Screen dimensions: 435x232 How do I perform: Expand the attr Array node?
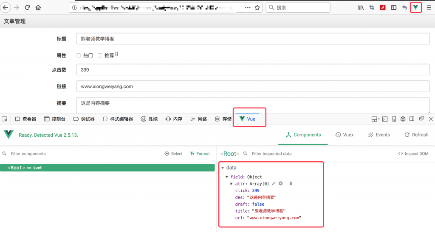[232, 184]
